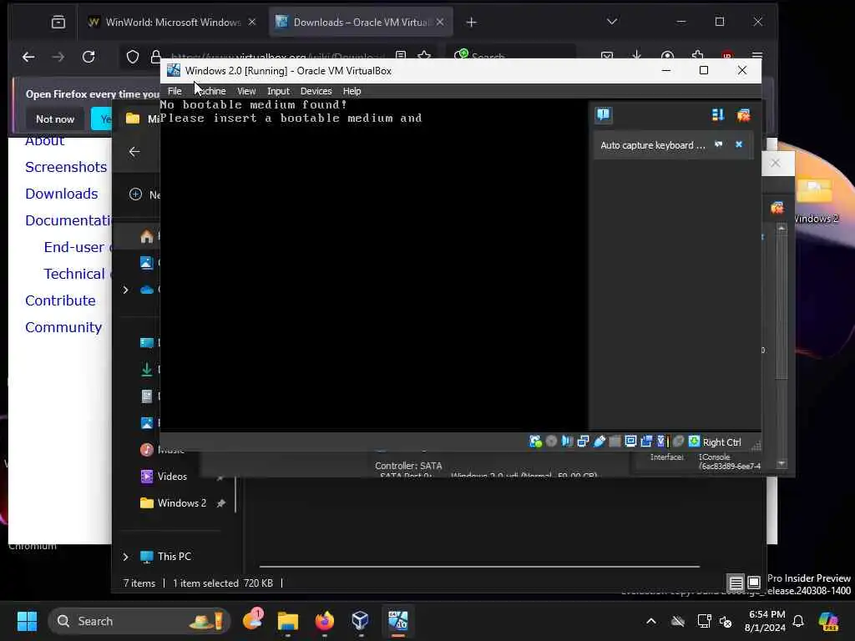This screenshot has width=855, height=641.
Task: Click Firefox back navigation arrow
Action: (28, 57)
